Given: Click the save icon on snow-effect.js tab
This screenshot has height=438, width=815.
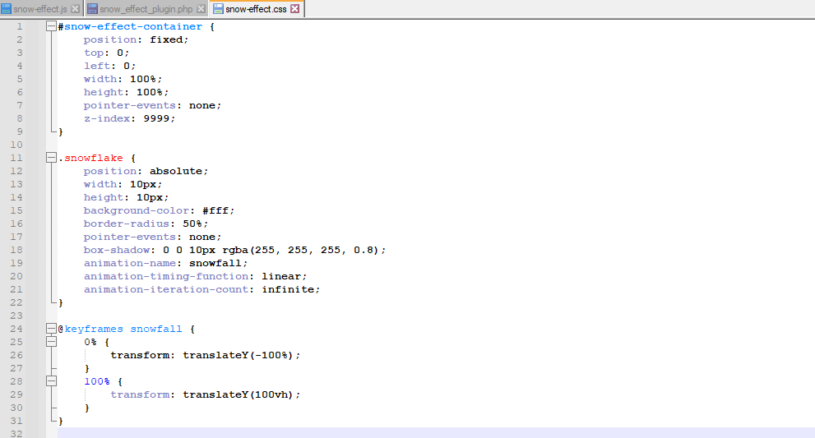Looking at the screenshot, I should [7, 9].
